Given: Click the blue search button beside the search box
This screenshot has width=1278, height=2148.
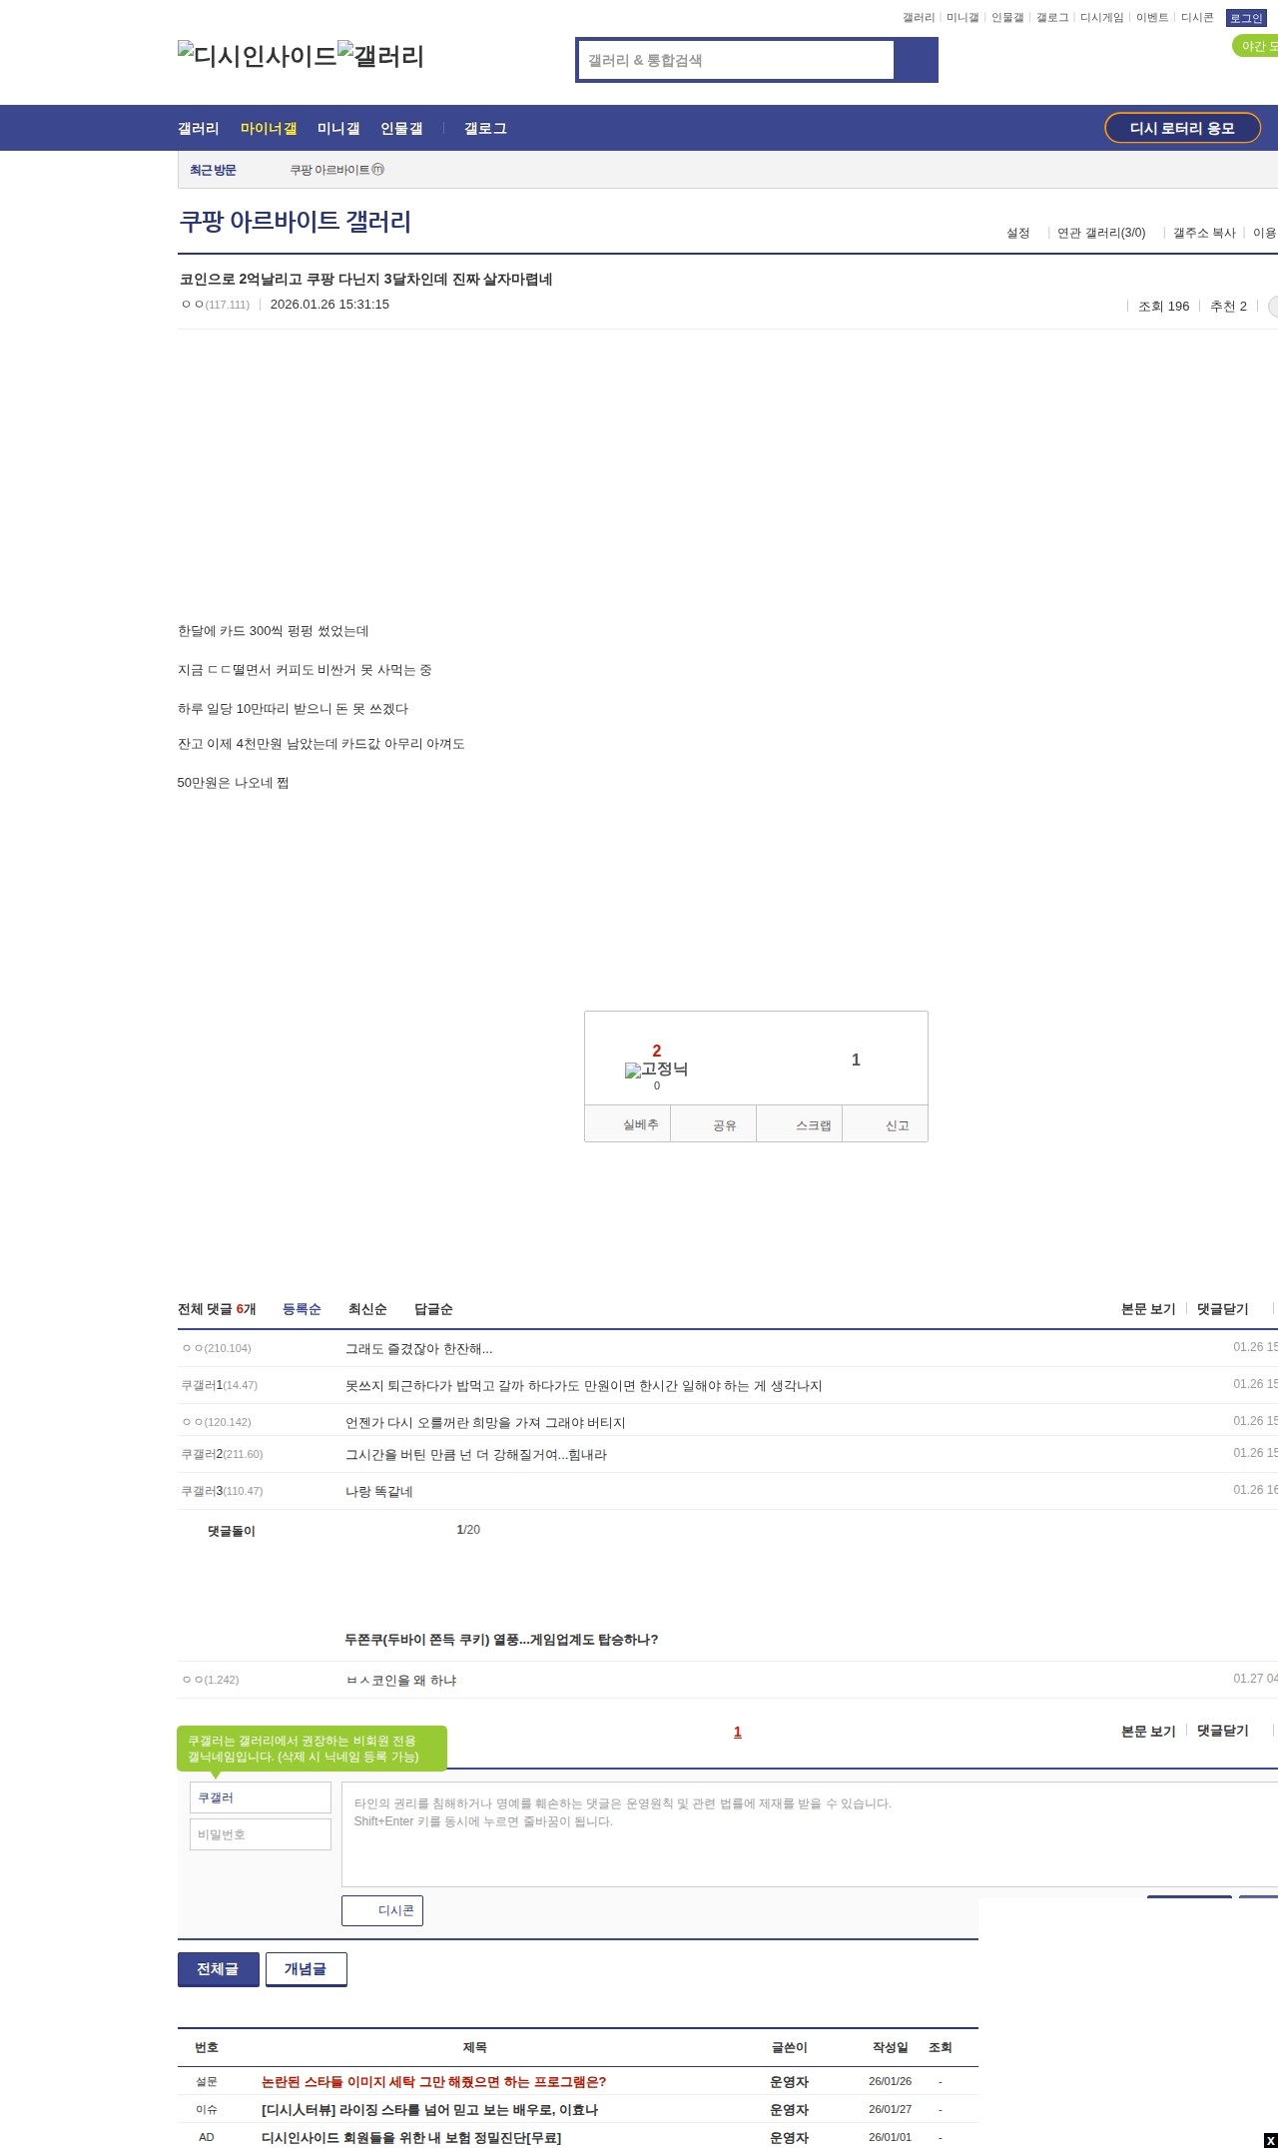Looking at the screenshot, I should coord(916,60).
